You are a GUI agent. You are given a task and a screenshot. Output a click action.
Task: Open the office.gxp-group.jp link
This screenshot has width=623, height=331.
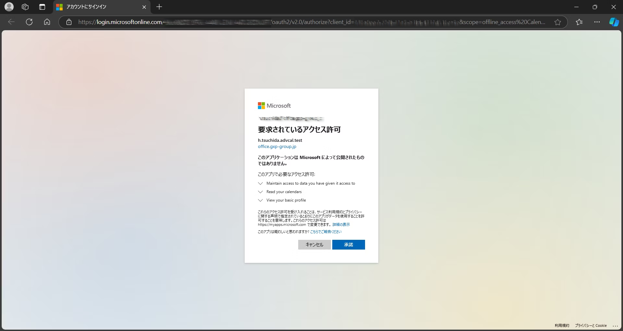coord(277,147)
